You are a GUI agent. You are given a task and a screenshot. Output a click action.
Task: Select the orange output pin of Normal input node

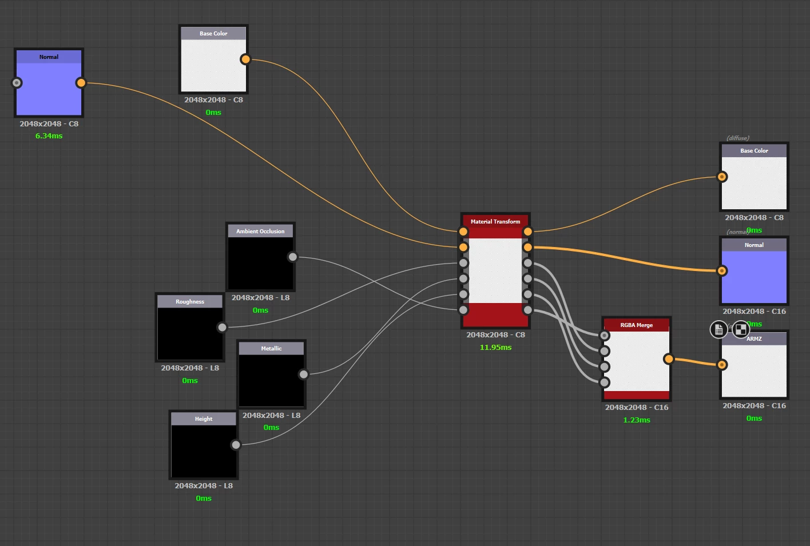[81, 83]
